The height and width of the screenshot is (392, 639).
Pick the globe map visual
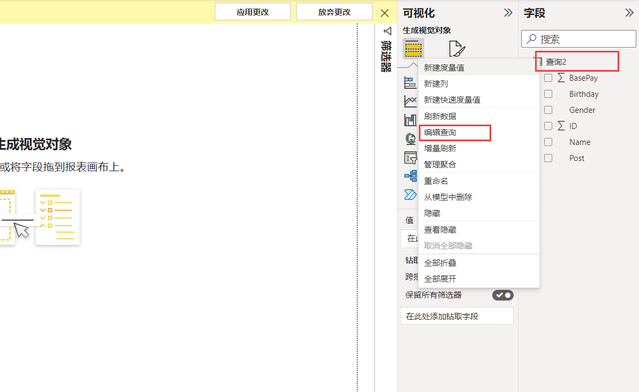click(410, 139)
